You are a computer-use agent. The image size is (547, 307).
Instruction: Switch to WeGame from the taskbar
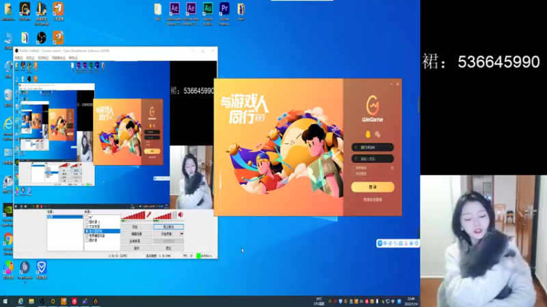(x=96, y=302)
